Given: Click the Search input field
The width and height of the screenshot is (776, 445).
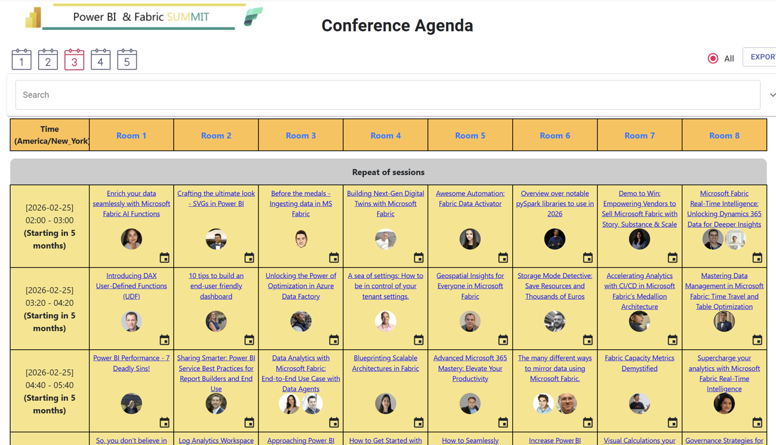Looking at the screenshot, I should 387,95.
